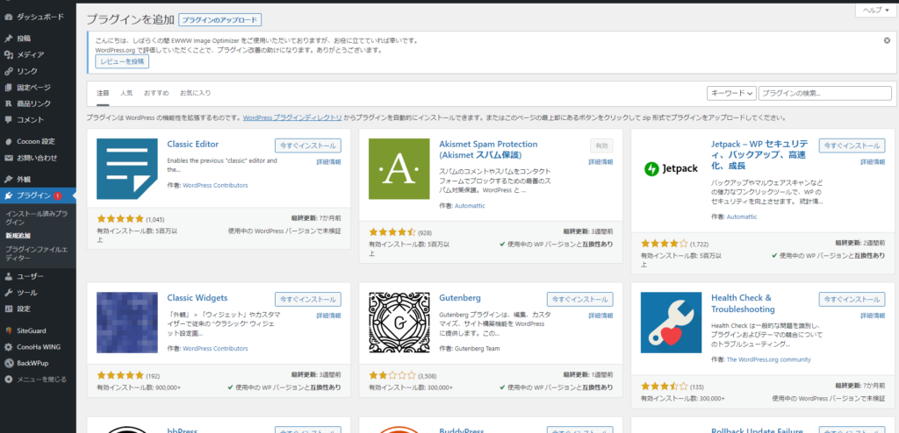The height and width of the screenshot is (433, 899).
Task: Dismiss the EWWW Image Optimizer notice
Action: tap(887, 40)
